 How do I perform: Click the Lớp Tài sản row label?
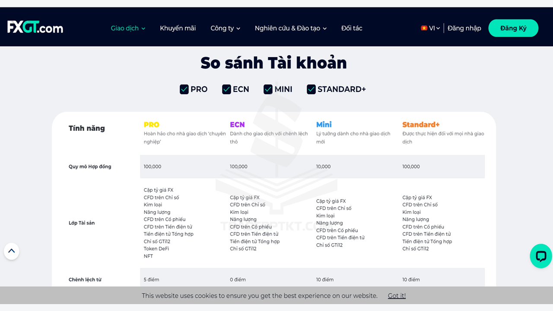click(x=82, y=223)
